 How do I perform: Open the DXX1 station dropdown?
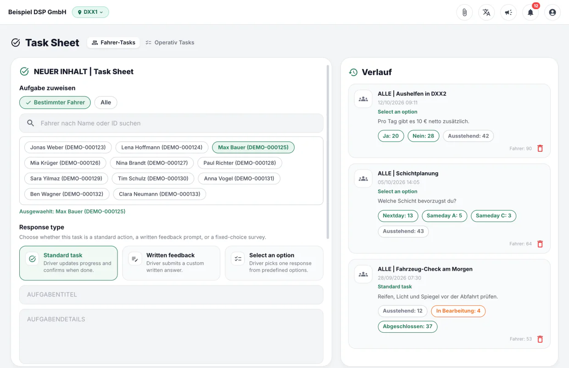coord(90,12)
